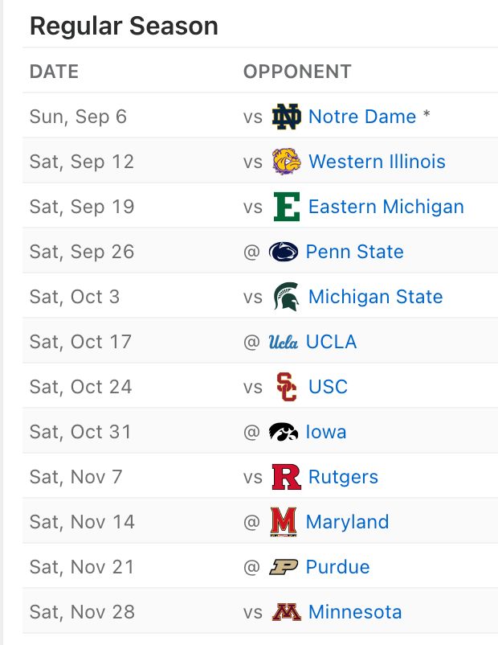498x645 pixels.
Task: Go to the Penn State team page
Action: pos(354,252)
